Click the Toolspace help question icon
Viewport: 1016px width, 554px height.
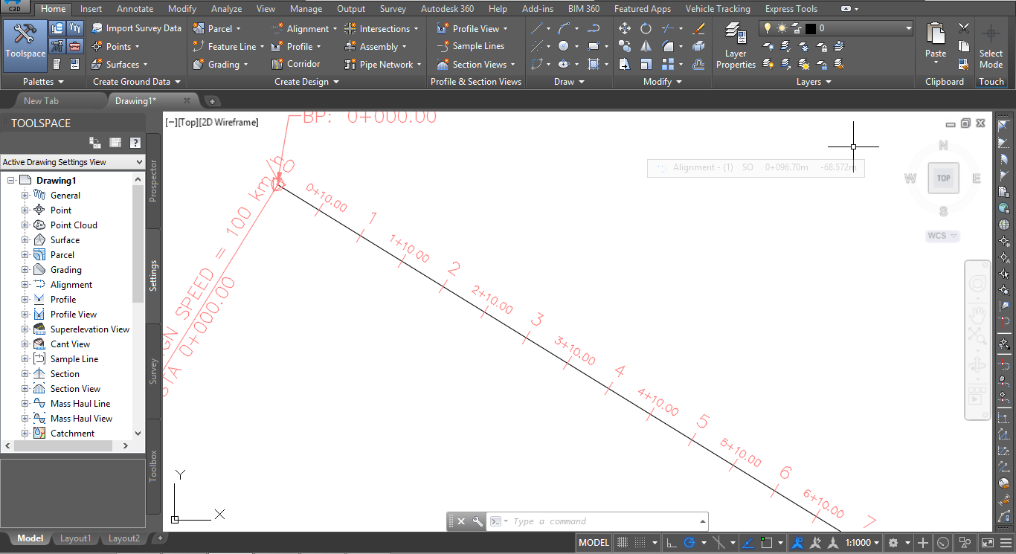135,143
